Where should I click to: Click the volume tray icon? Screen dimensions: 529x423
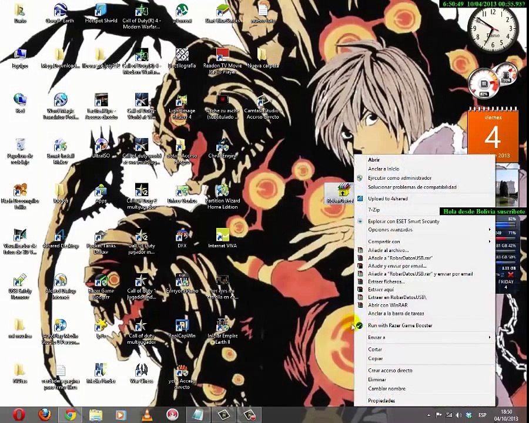[458, 415]
